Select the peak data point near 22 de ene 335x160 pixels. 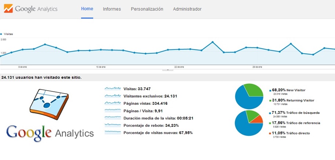click(212, 42)
